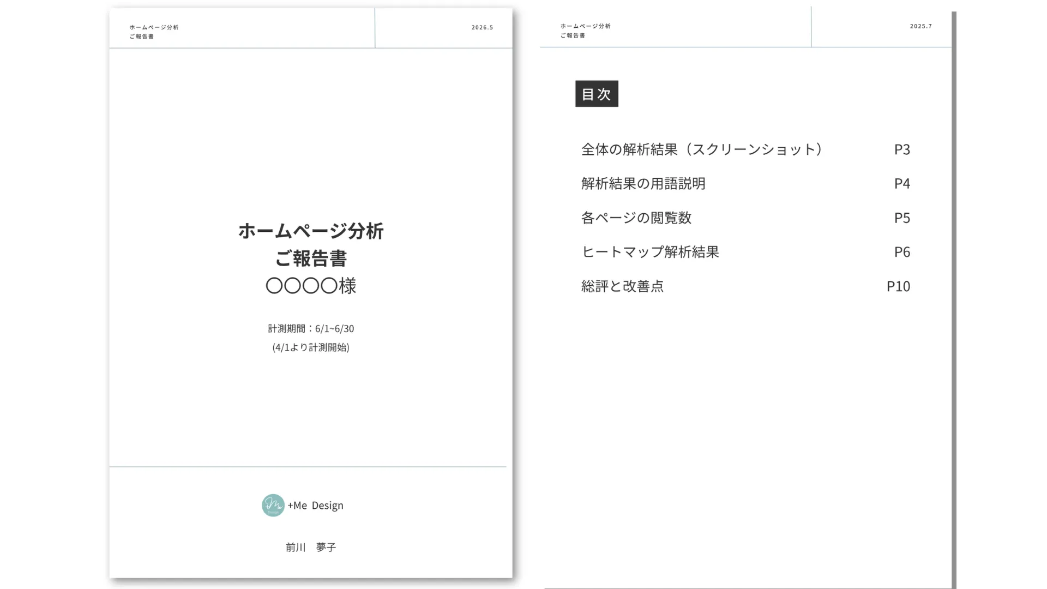Click contents entry 'ヒートマップ解析結果'
This screenshot has width=1047, height=589.
(650, 251)
